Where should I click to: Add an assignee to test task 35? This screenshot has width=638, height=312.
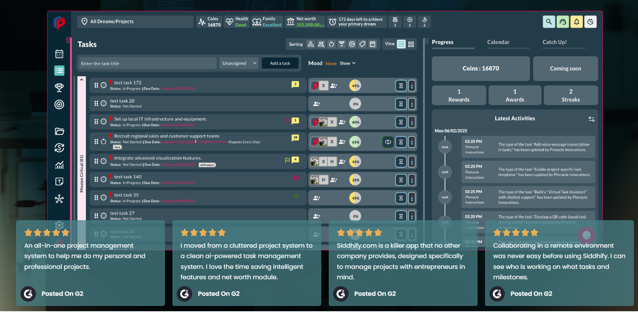(317, 198)
